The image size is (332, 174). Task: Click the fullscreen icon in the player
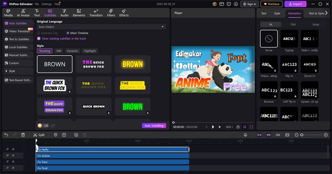point(251,127)
